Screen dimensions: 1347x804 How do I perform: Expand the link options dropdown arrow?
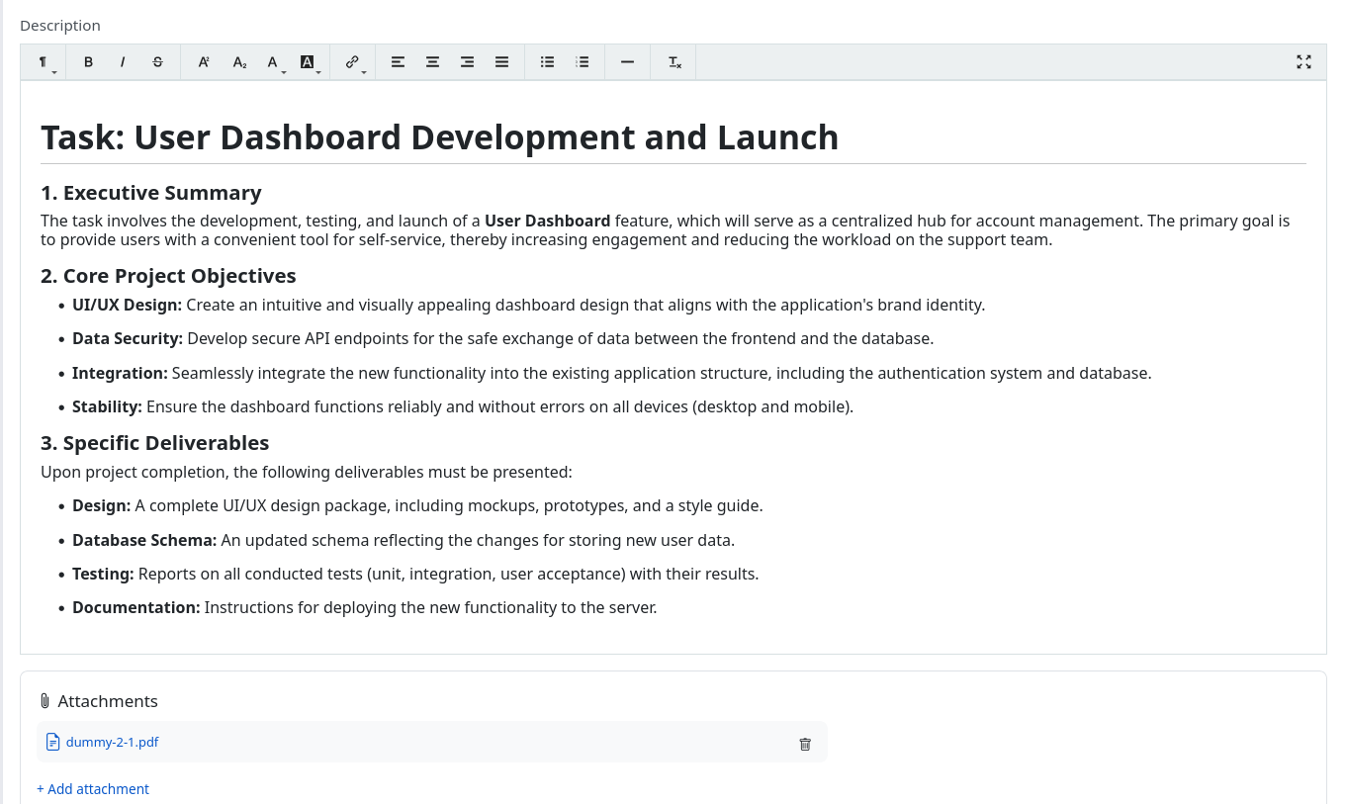[x=364, y=69]
